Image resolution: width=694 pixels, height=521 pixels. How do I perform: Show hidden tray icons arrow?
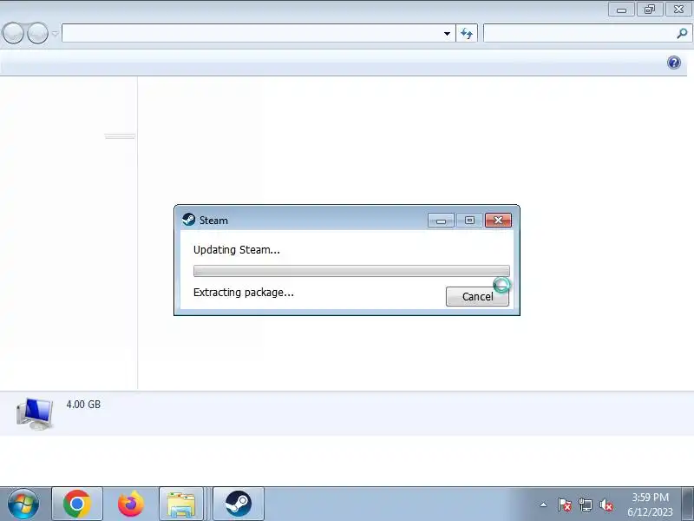(544, 505)
